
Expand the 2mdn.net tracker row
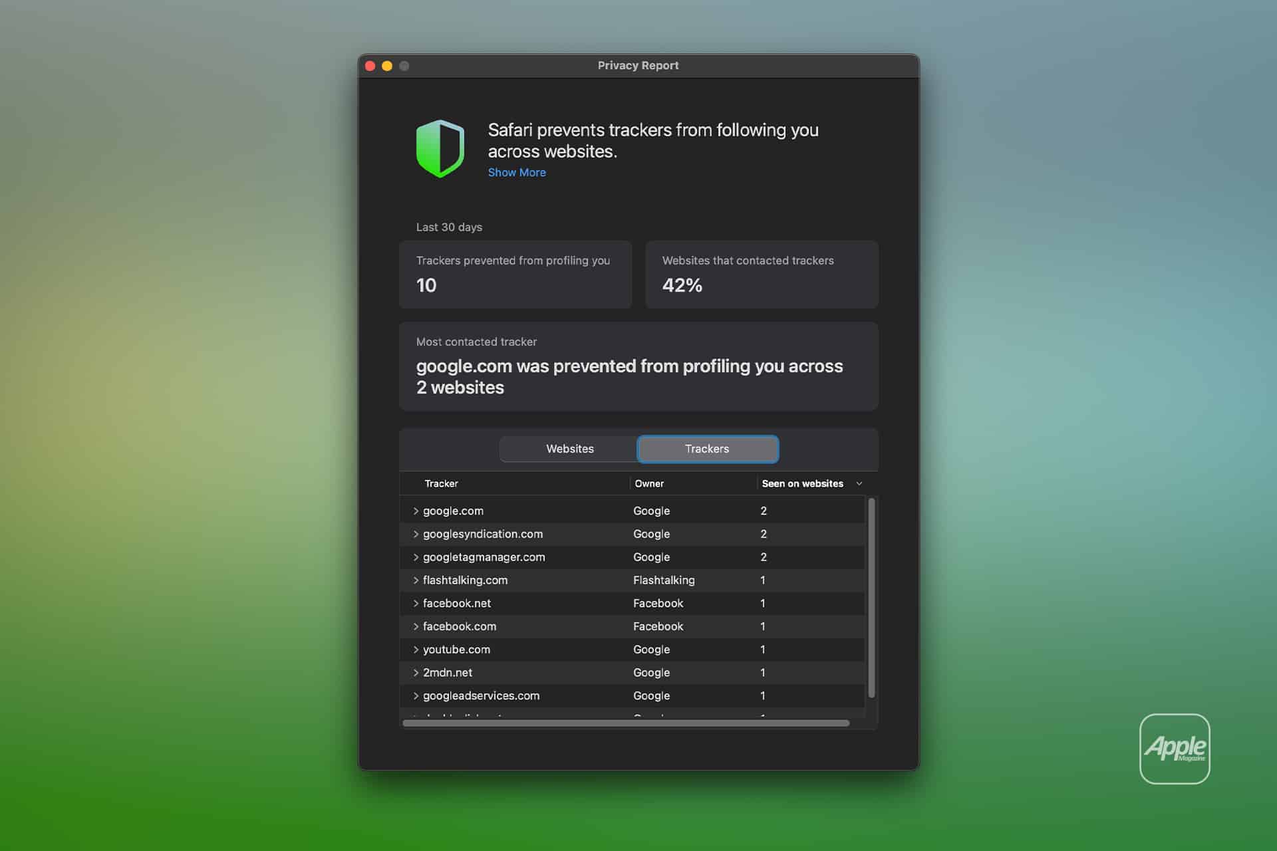(416, 673)
